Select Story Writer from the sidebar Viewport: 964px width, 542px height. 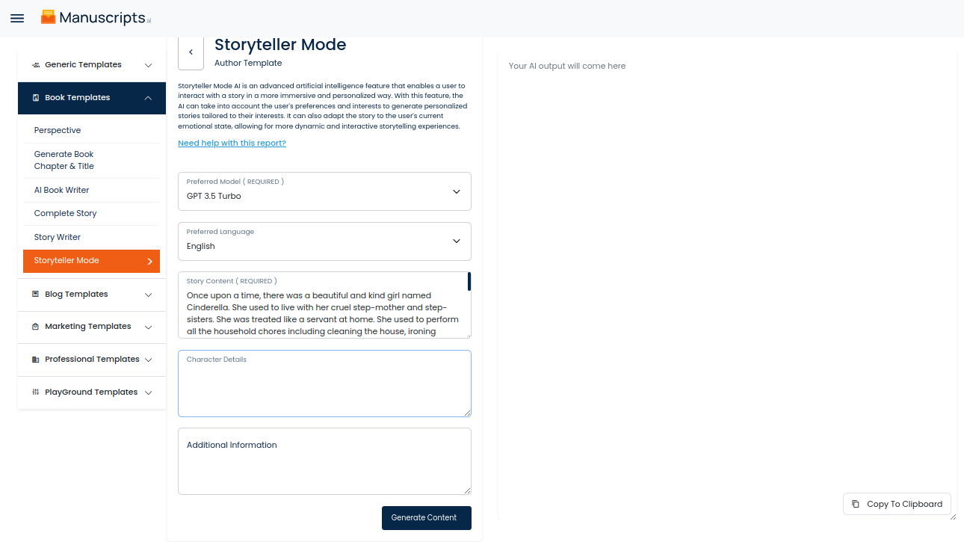(x=58, y=237)
